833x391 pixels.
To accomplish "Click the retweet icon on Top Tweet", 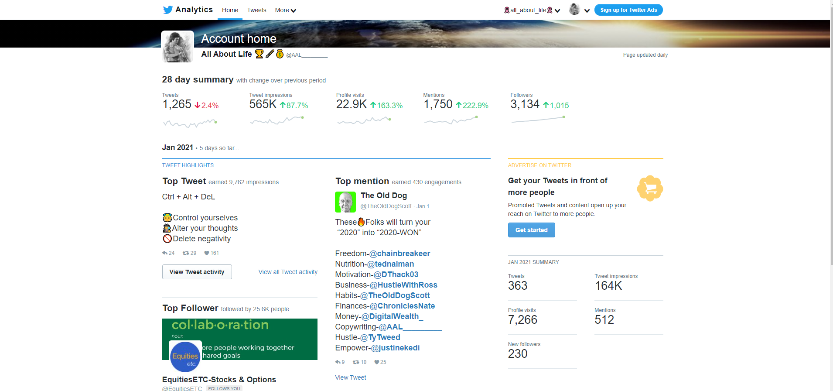I will click(x=186, y=253).
